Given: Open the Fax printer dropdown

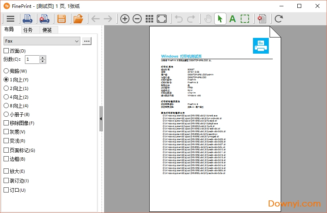Looking at the screenshot, I should pyautogui.click(x=42, y=41).
